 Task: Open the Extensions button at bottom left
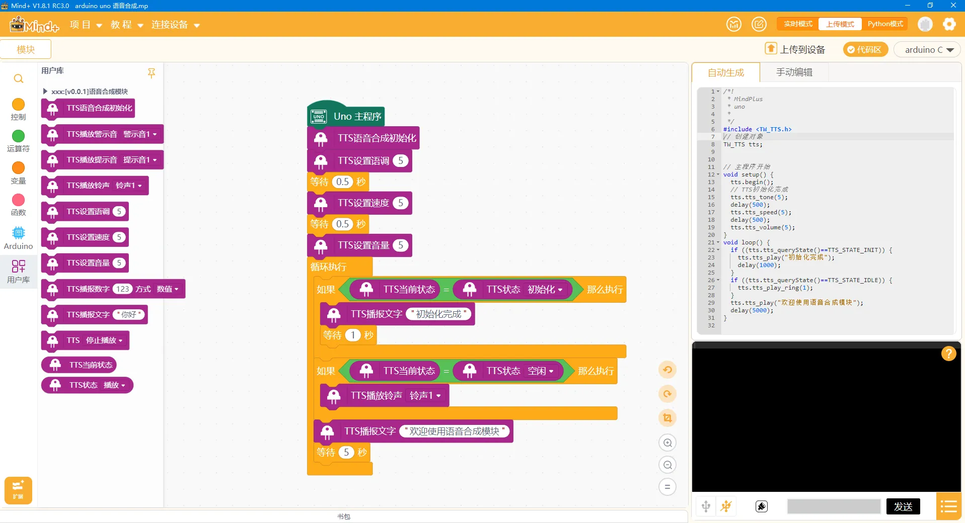(18, 490)
